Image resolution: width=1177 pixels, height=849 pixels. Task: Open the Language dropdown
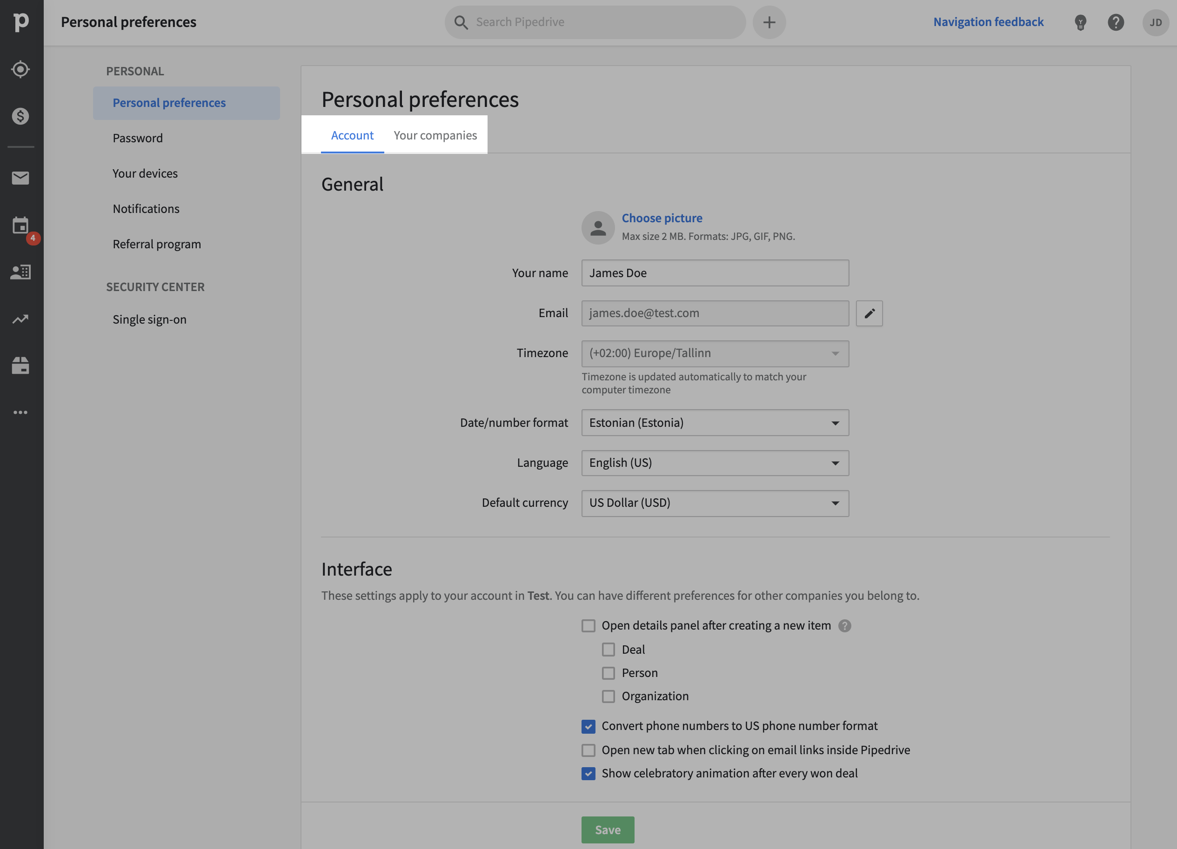point(715,463)
